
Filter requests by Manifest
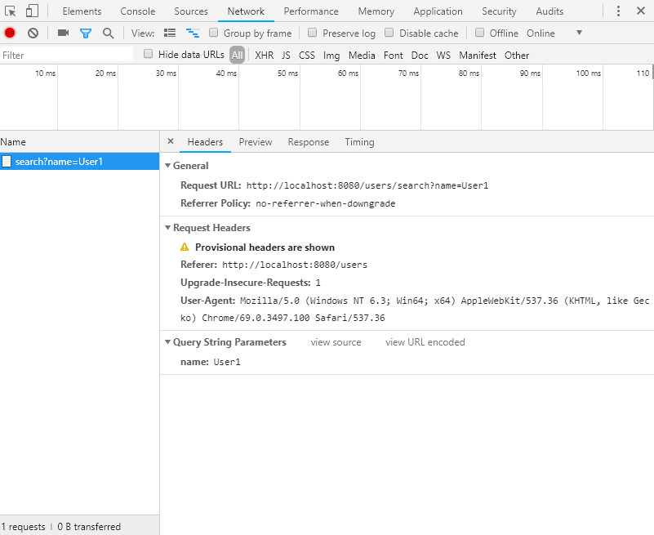(x=478, y=55)
